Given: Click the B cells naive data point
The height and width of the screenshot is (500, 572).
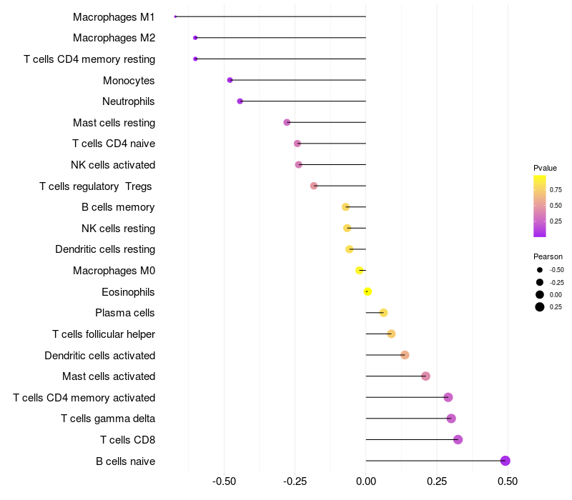Looking at the screenshot, I should [505, 461].
